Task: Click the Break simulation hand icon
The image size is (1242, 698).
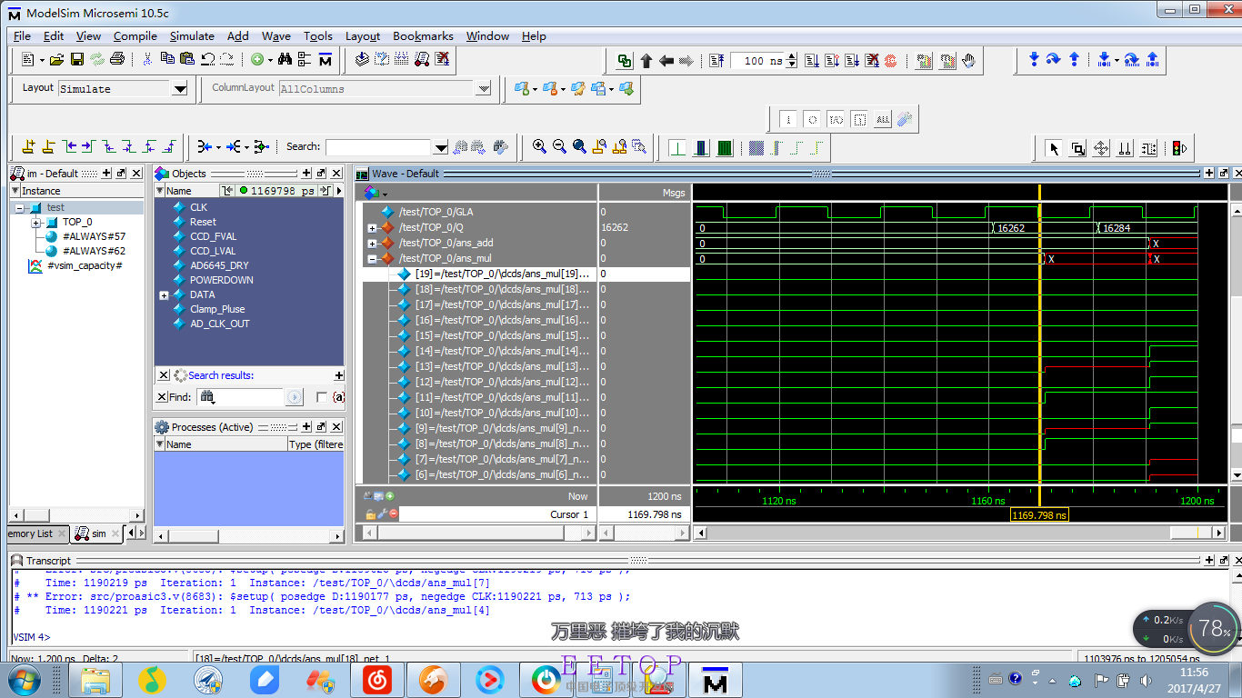Action: [969, 61]
